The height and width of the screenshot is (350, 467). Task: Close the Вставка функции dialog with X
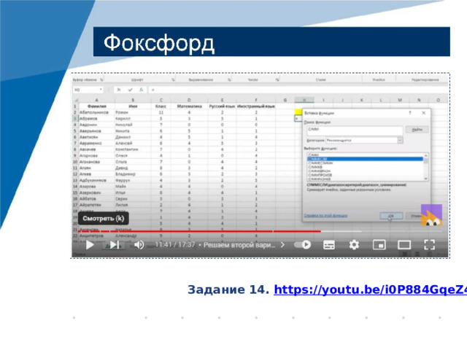(x=423, y=113)
